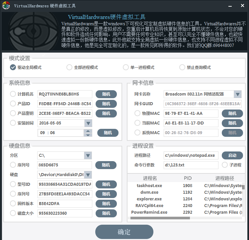Click the VirtualHardwares logo icon in title bar
The width and height of the screenshot is (249, 240).
coord(6,6)
